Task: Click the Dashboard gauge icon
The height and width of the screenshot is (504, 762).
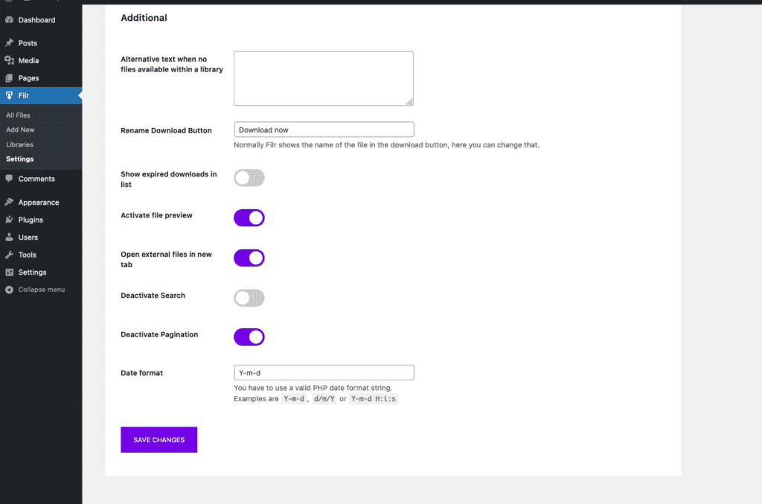Action: tap(9, 20)
